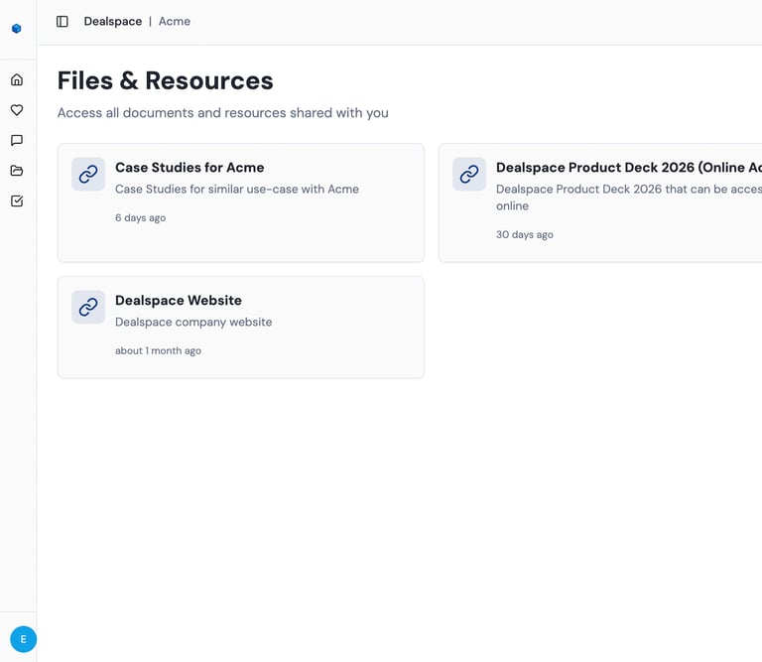Open the folder files sidebar icon
The width and height of the screenshot is (762, 662).
(x=17, y=171)
